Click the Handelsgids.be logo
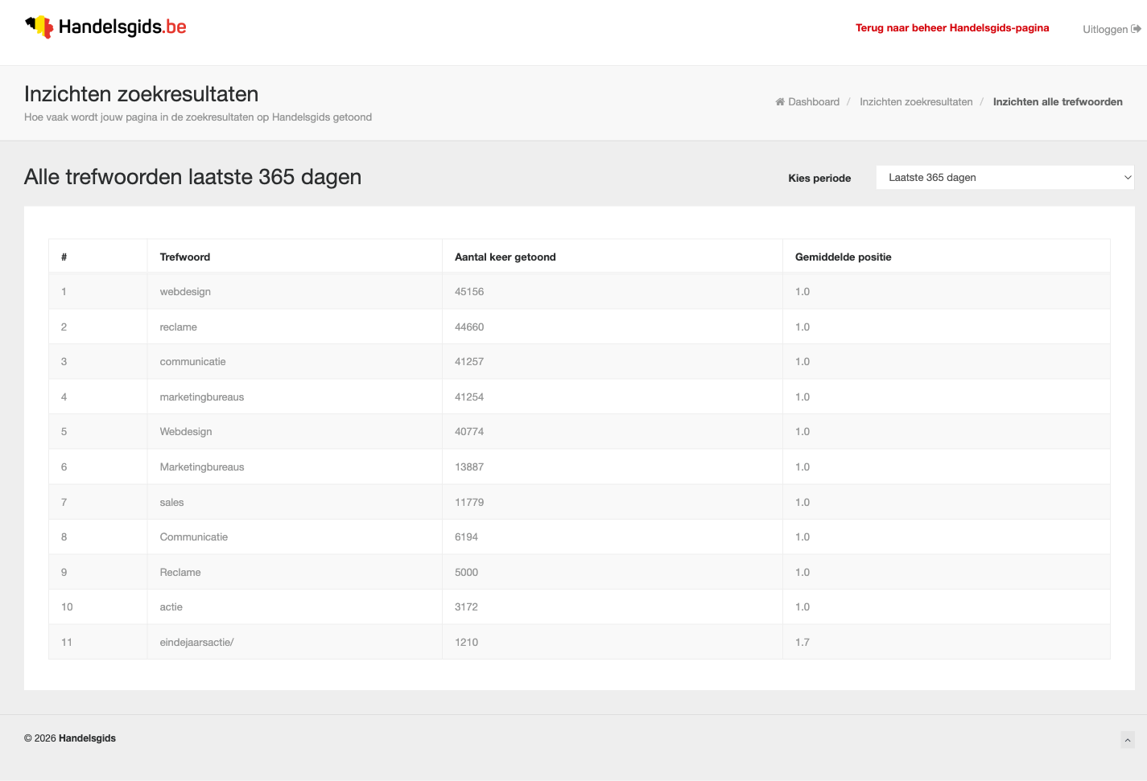This screenshot has width=1147, height=781. click(105, 27)
